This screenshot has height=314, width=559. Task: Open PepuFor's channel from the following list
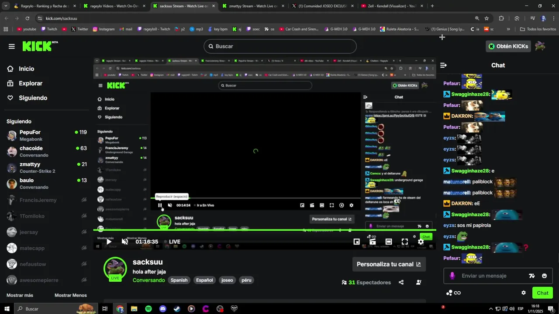click(47, 135)
